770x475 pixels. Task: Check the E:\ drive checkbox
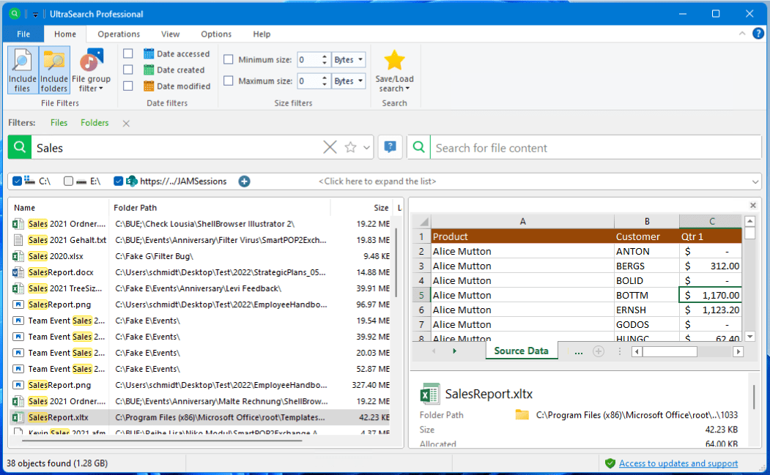click(x=68, y=181)
